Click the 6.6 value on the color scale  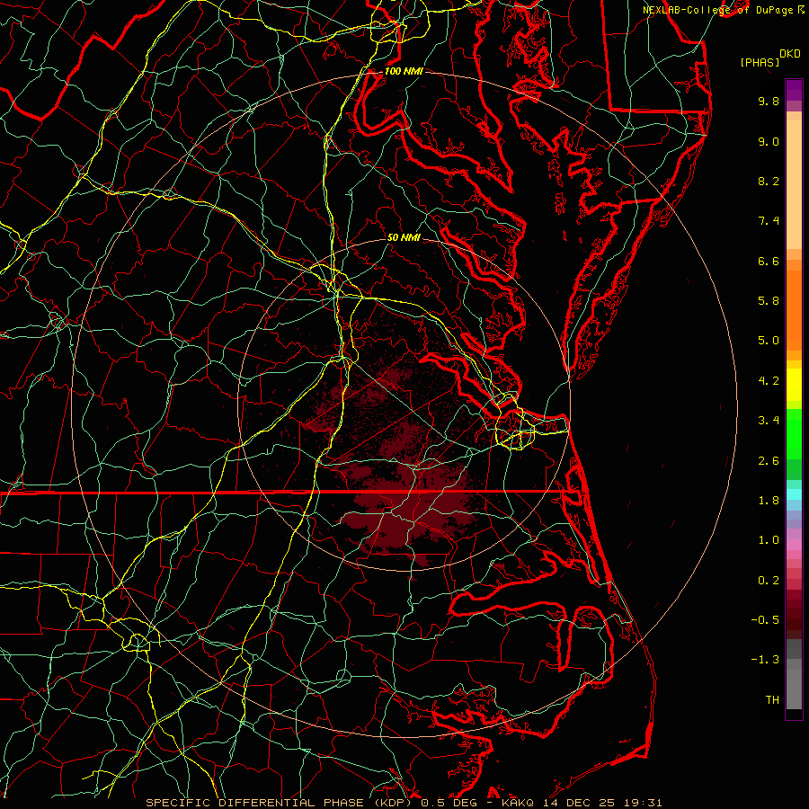[x=769, y=261]
